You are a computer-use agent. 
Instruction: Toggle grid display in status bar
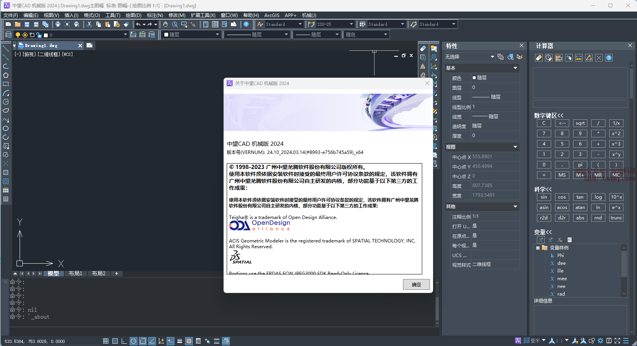tap(115, 341)
